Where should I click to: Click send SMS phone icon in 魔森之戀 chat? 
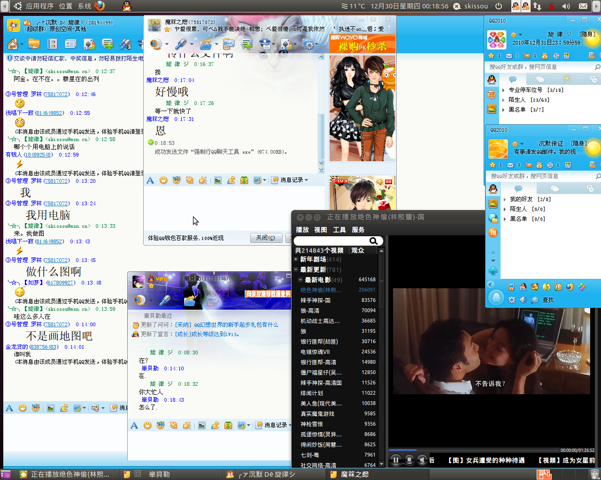tap(229, 44)
